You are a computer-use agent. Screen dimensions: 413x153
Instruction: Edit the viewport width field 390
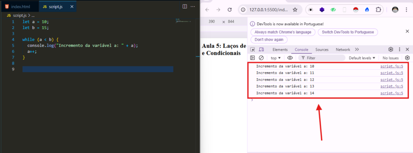click(211, 22)
